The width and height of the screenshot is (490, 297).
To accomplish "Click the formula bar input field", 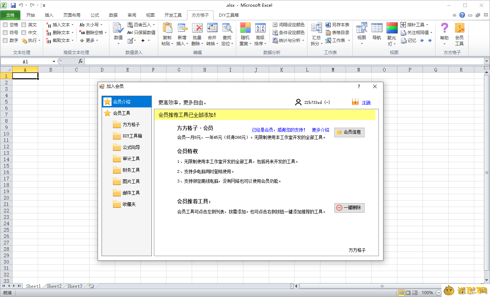I will point(284,62).
